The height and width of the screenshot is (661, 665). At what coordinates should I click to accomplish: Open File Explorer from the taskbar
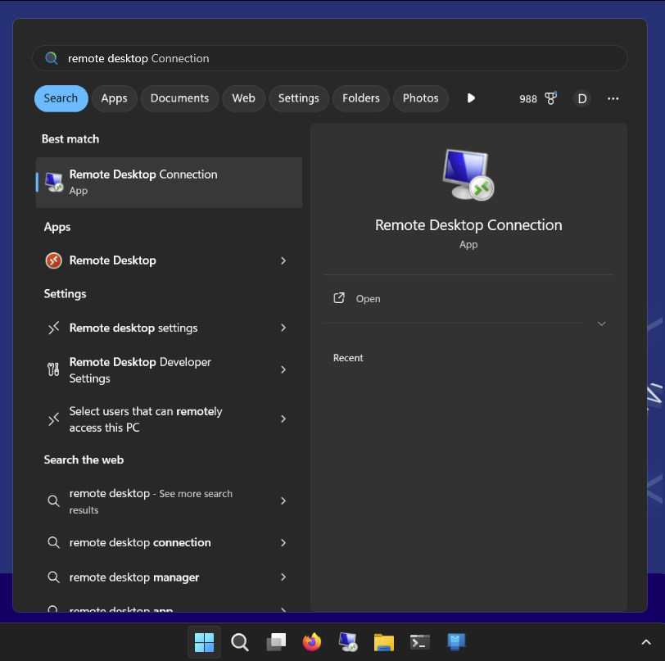pyautogui.click(x=384, y=642)
